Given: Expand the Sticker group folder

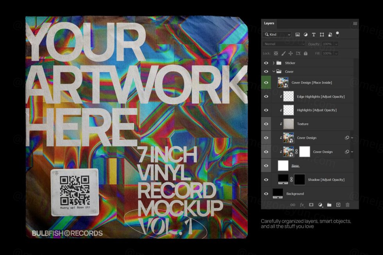Looking at the screenshot, I should tap(274, 63).
